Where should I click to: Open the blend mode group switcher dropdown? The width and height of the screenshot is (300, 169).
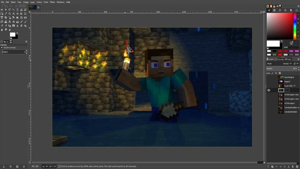click(x=296, y=63)
